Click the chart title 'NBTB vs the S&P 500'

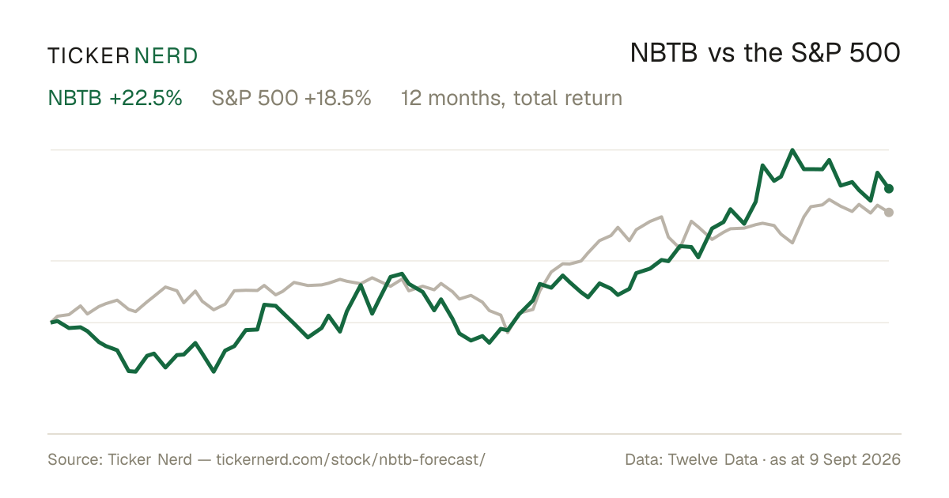(766, 54)
